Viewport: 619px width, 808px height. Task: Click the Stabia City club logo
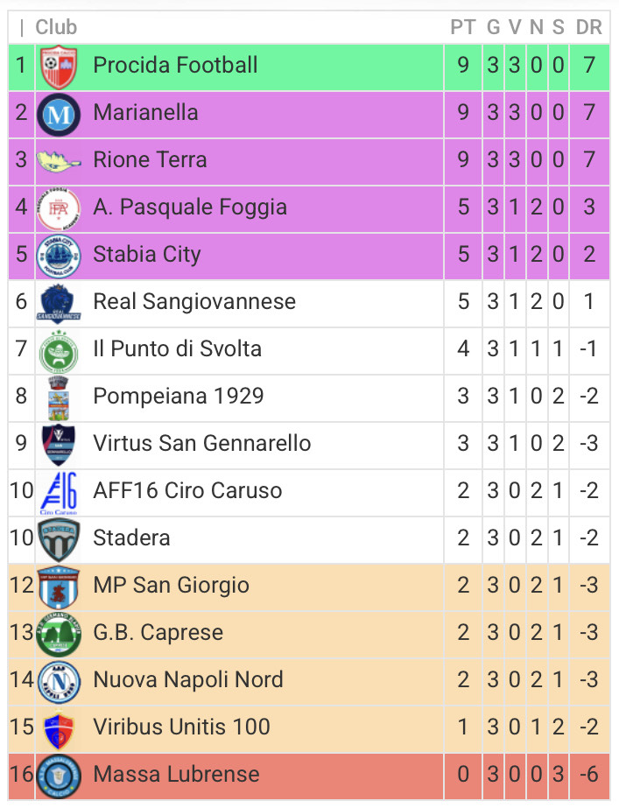tap(59, 256)
